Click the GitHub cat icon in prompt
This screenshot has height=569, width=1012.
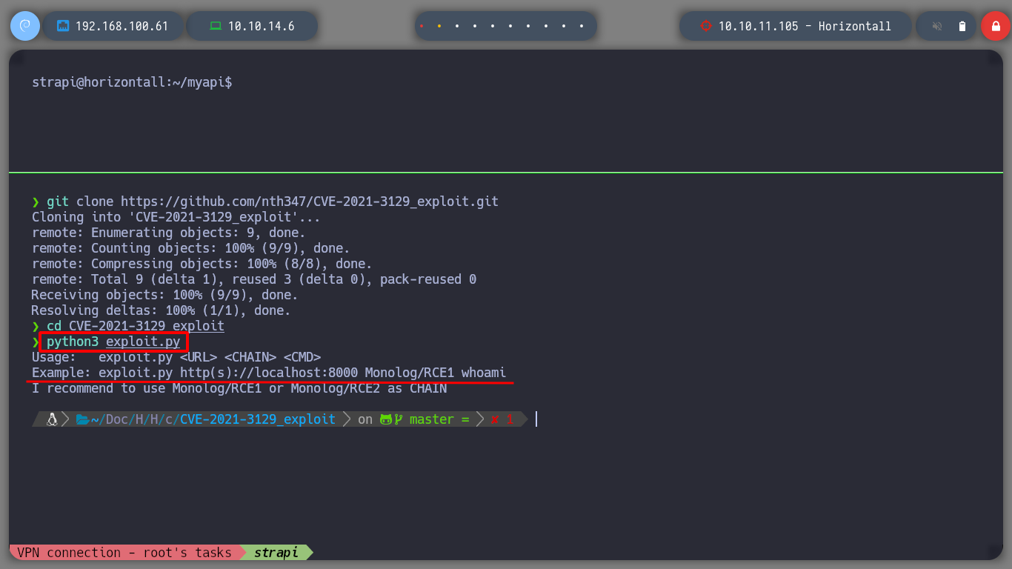(385, 419)
